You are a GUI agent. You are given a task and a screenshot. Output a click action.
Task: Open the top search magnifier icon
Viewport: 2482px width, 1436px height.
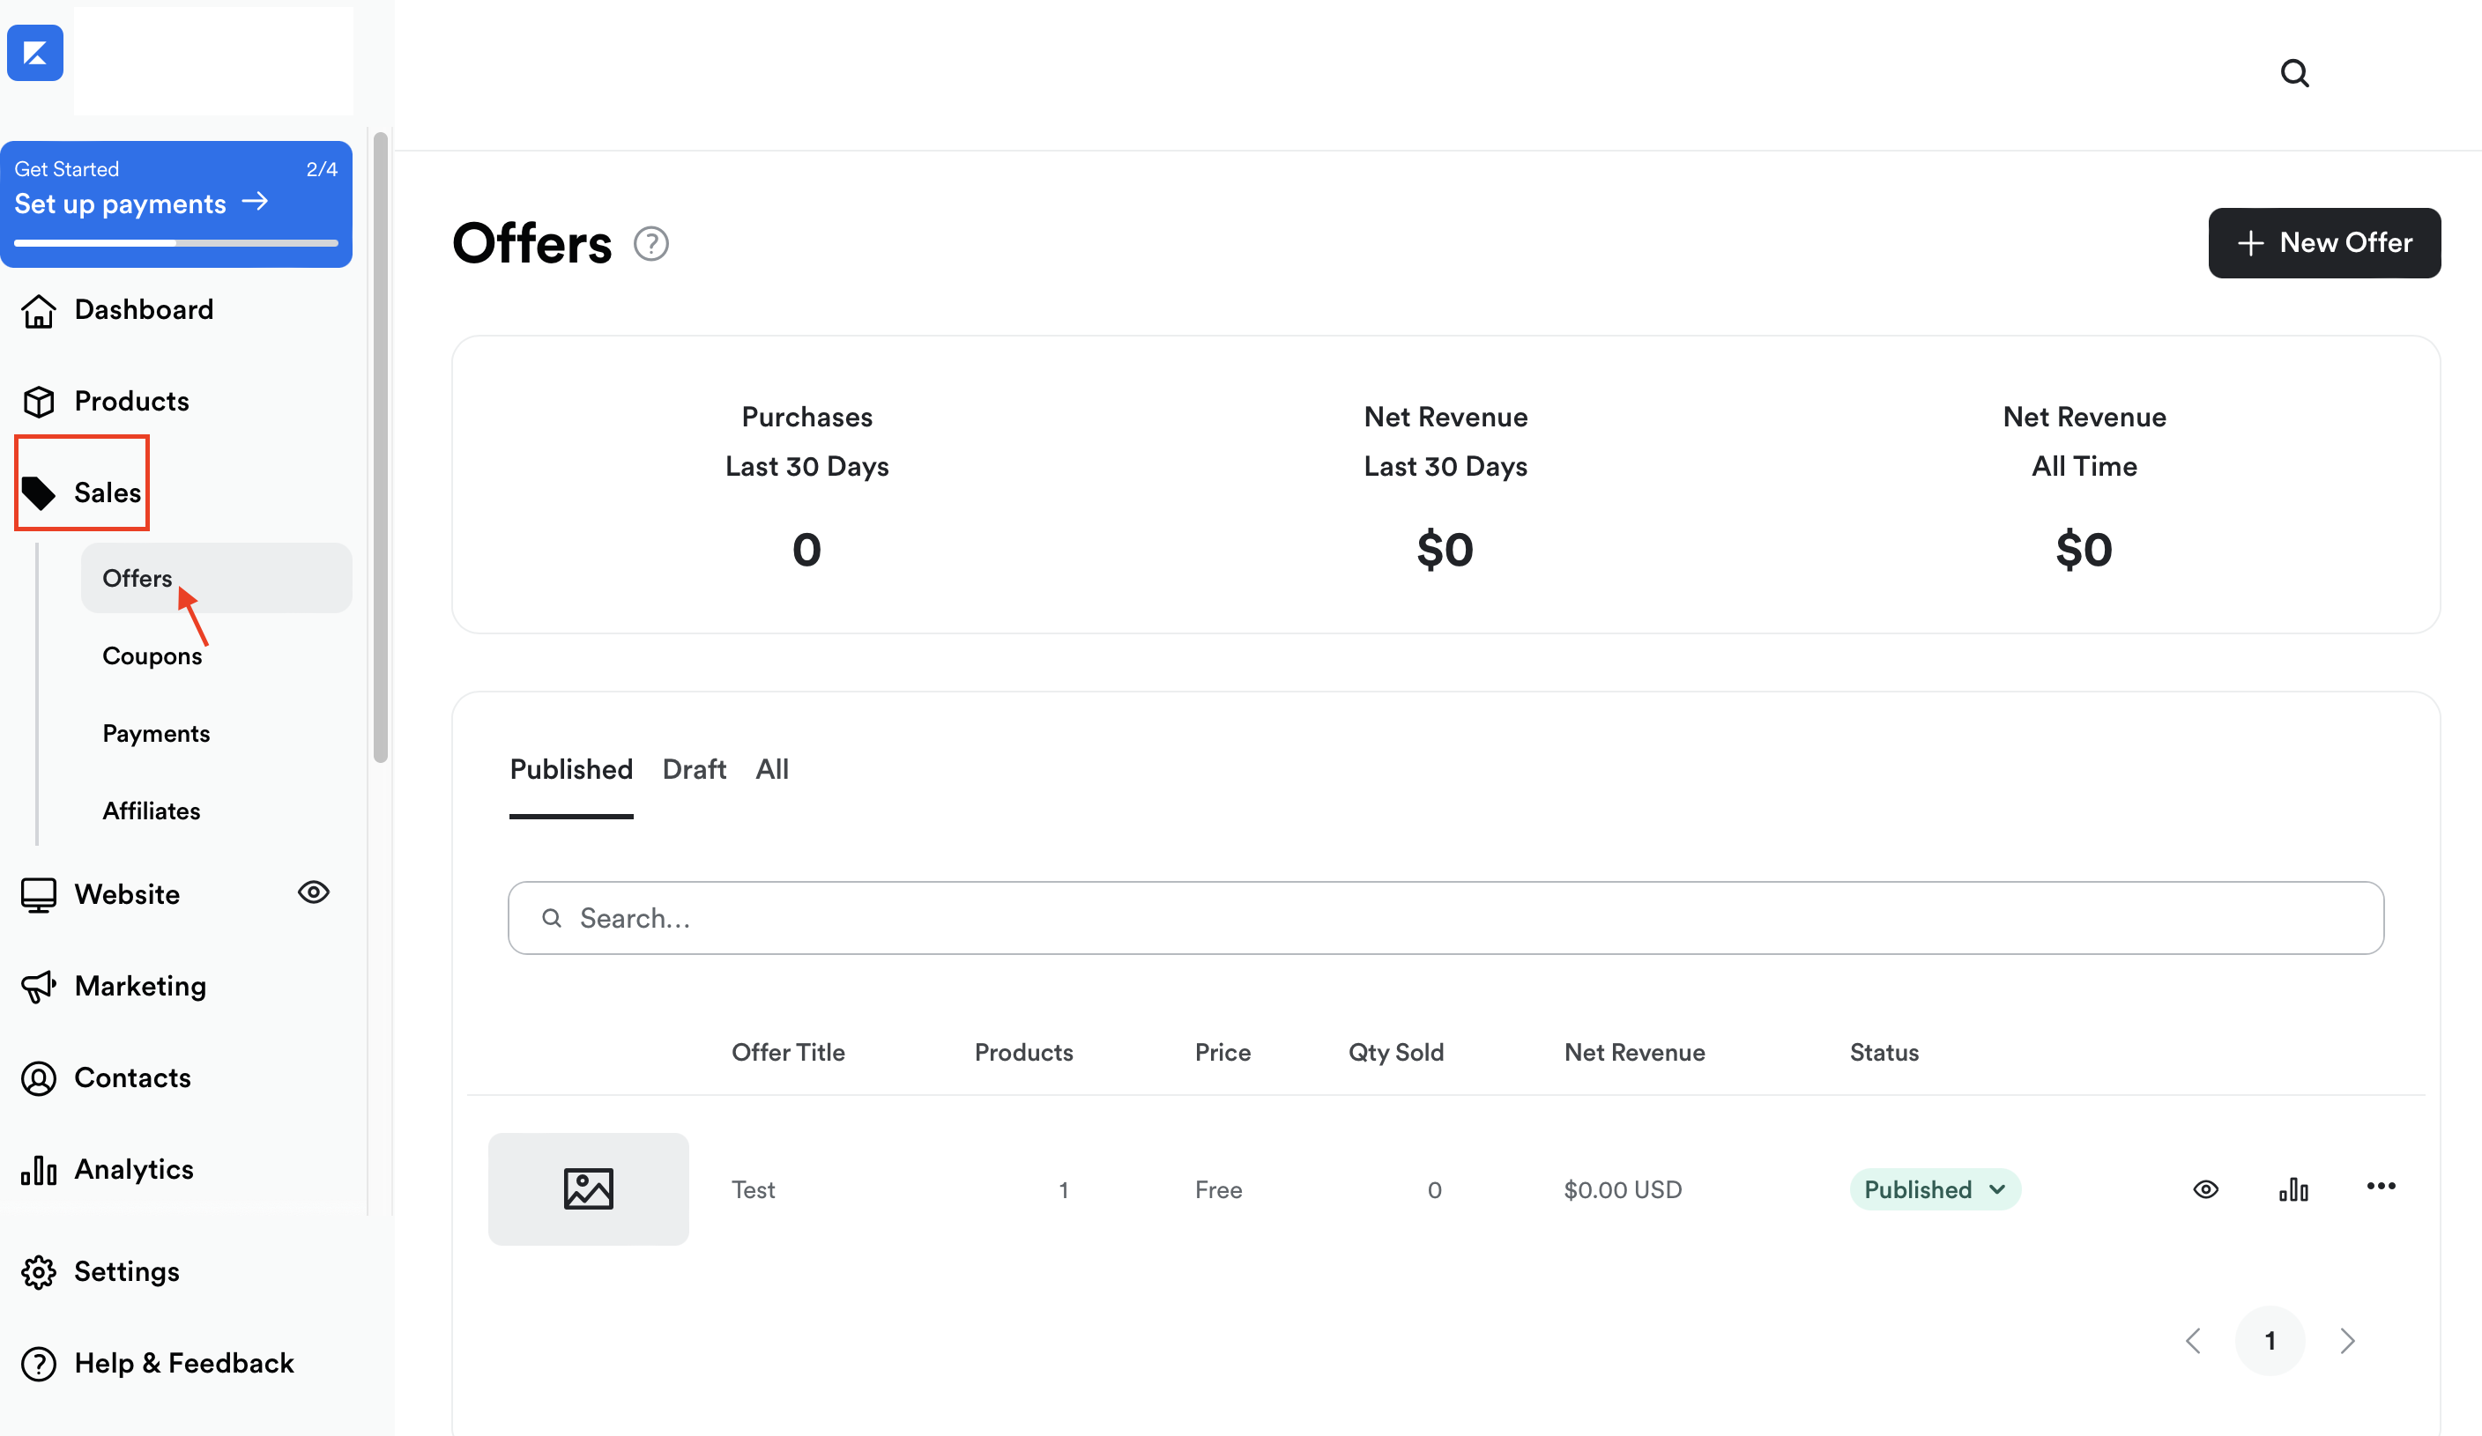pos(2294,73)
